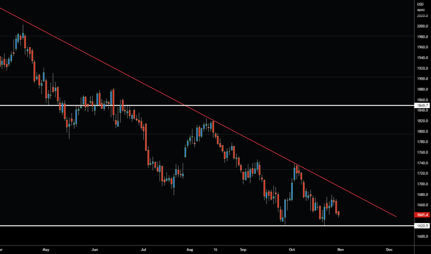The height and width of the screenshot is (254, 431).
Task: Select the red descending trendline
Action: 198,112
